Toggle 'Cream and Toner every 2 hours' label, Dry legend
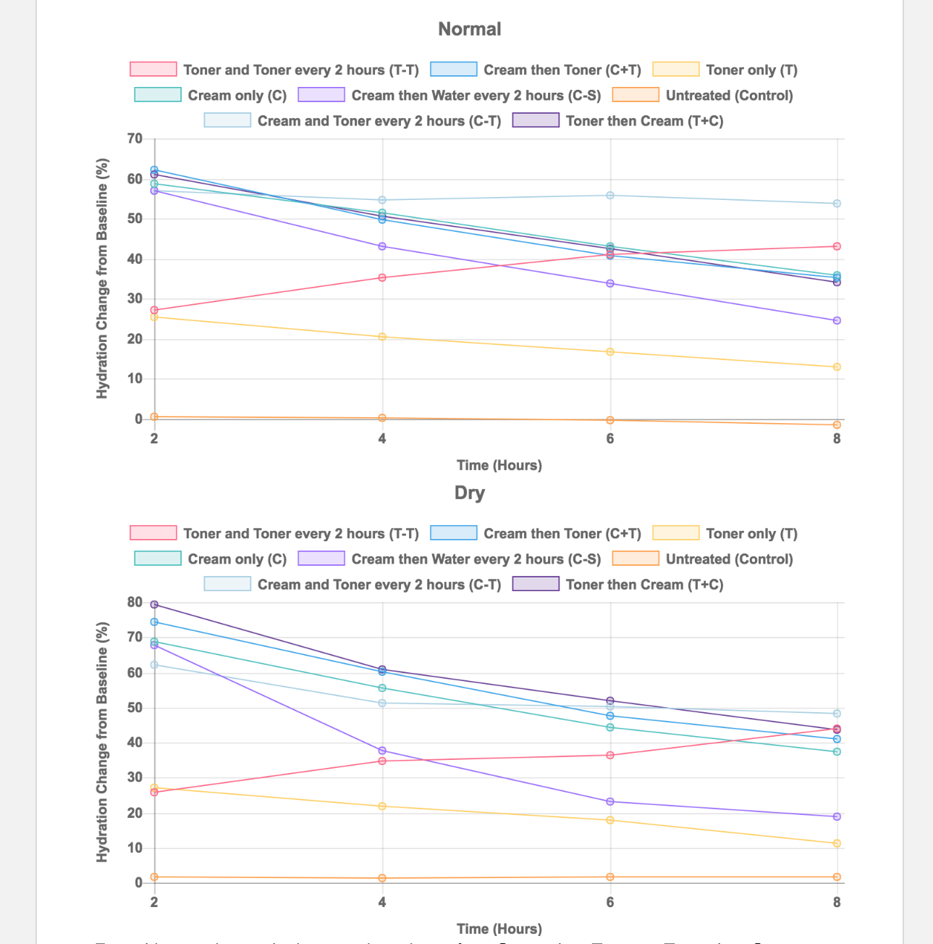 tap(379, 585)
